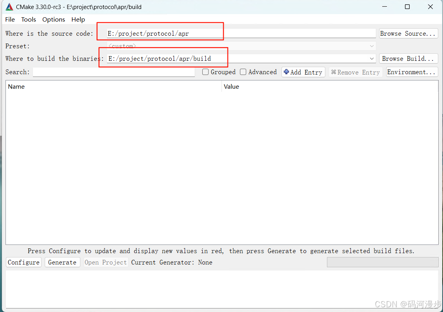Click the Browse Source button
Viewport: 443px width, 312px height.
point(408,33)
